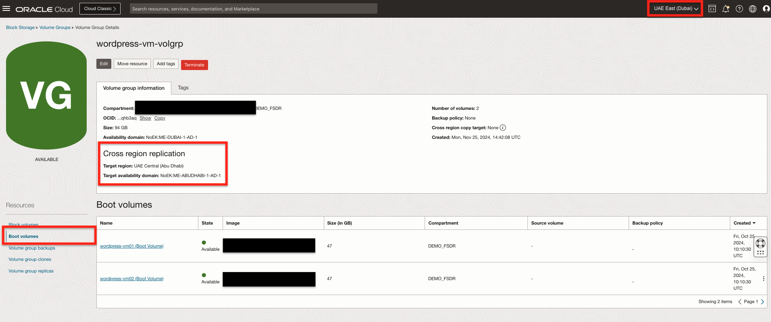
Task: Open Block volumes in Resources list
Action: pyautogui.click(x=23, y=225)
